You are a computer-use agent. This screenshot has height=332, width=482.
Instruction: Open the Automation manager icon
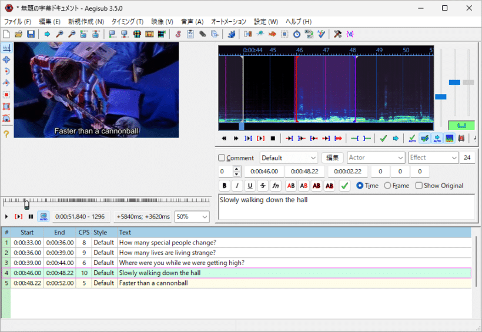tap(232, 34)
